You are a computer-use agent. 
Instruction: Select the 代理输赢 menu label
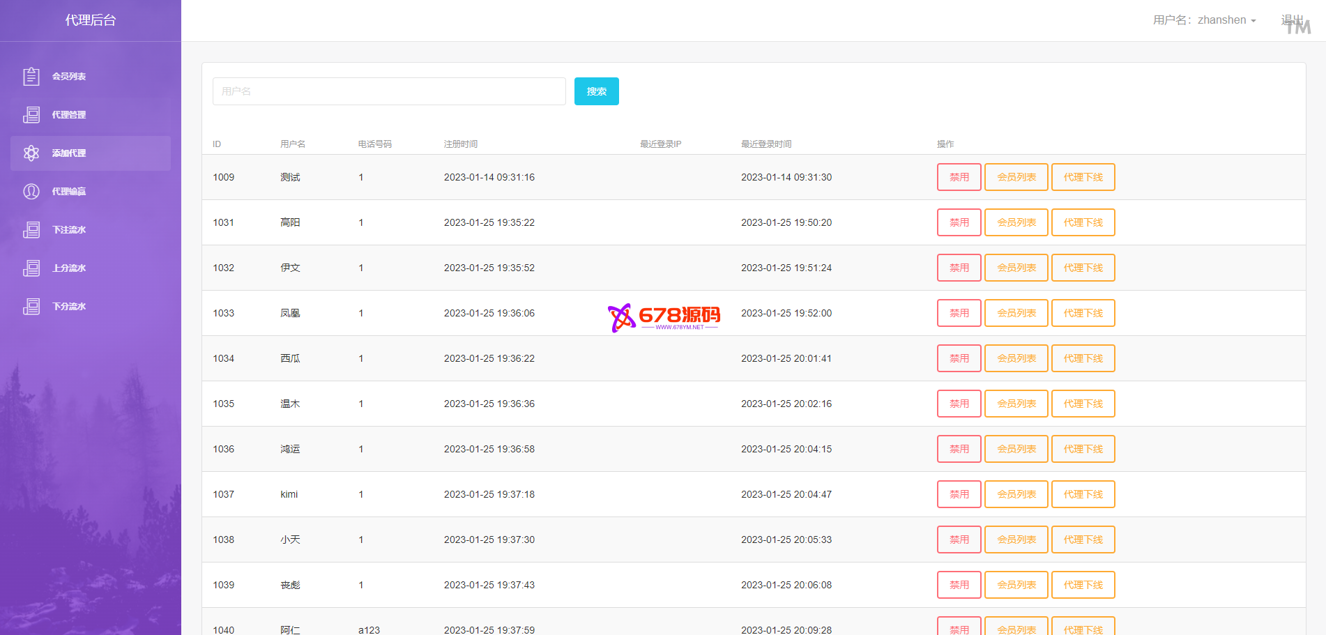69,192
